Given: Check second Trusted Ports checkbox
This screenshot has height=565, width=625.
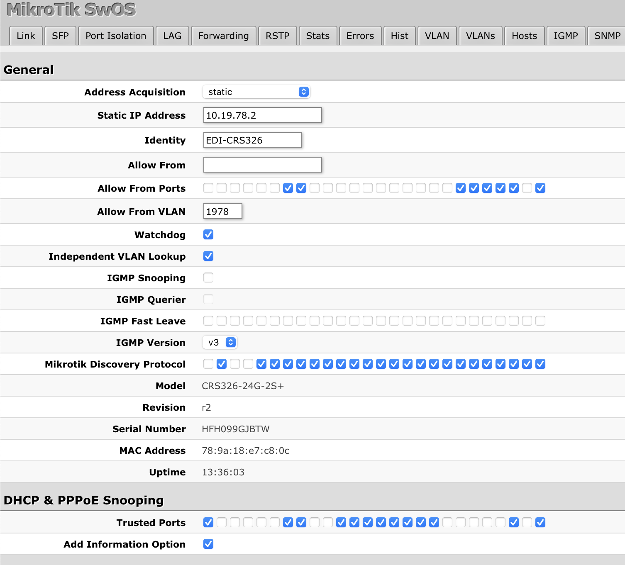Looking at the screenshot, I should [222, 522].
